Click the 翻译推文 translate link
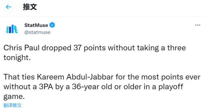This screenshot has height=112, width=205. point(13,105)
